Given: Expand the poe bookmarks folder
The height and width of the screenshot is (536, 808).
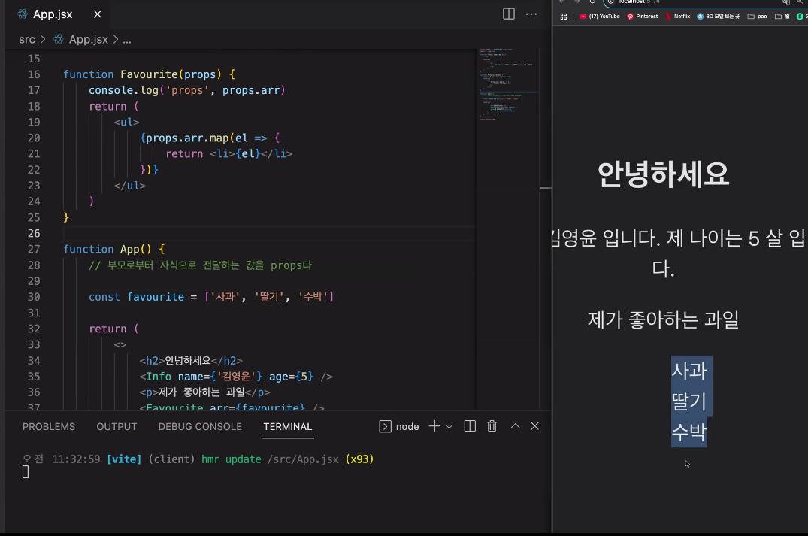Looking at the screenshot, I should click(757, 17).
